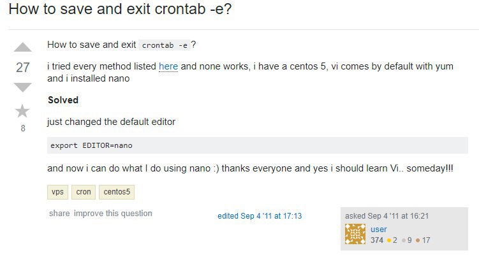Screen dimensions: 479x255
Task: Open the cron tag
Action: (x=83, y=192)
